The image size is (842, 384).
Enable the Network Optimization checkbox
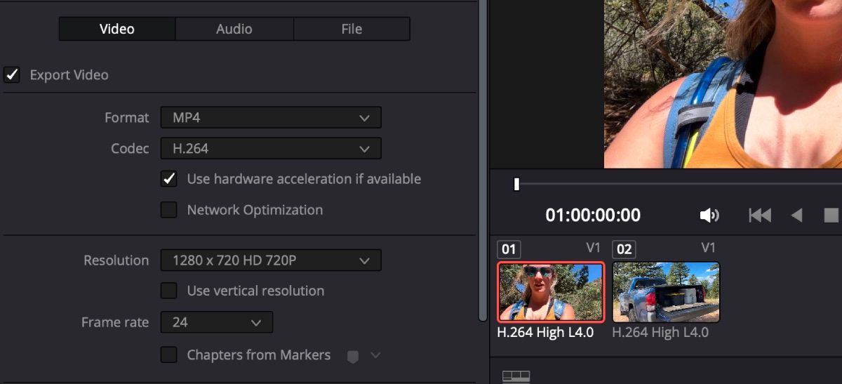(168, 210)
